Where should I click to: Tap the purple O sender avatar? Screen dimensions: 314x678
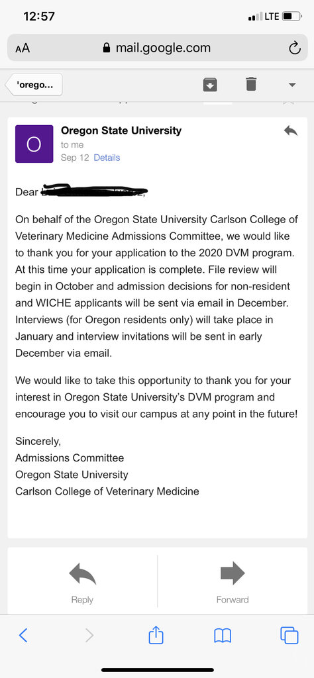point(34,144)
